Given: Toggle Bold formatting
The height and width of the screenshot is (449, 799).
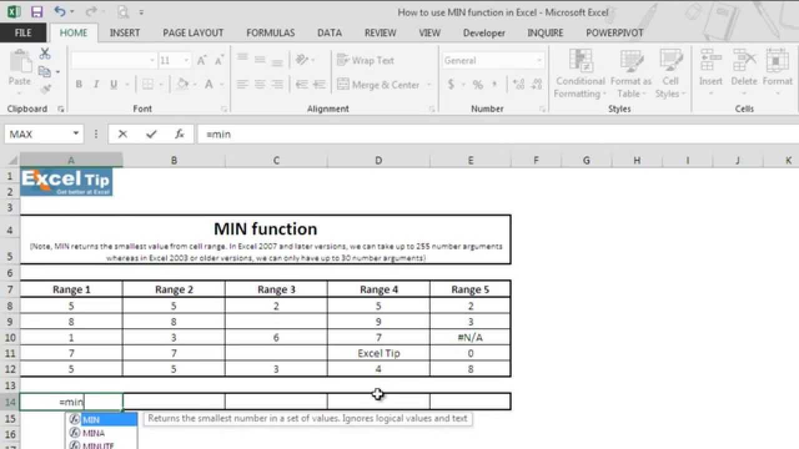Looking at the screenshot, I should [79, 85].
